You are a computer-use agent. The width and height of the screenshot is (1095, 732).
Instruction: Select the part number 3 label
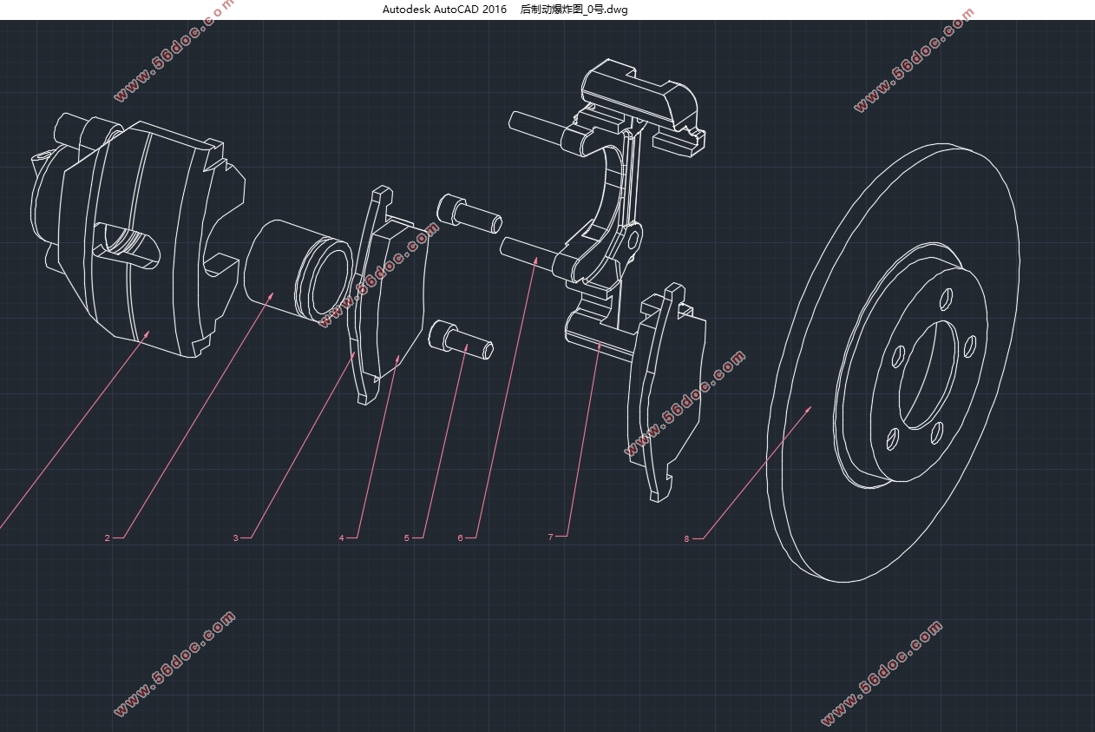235,538
